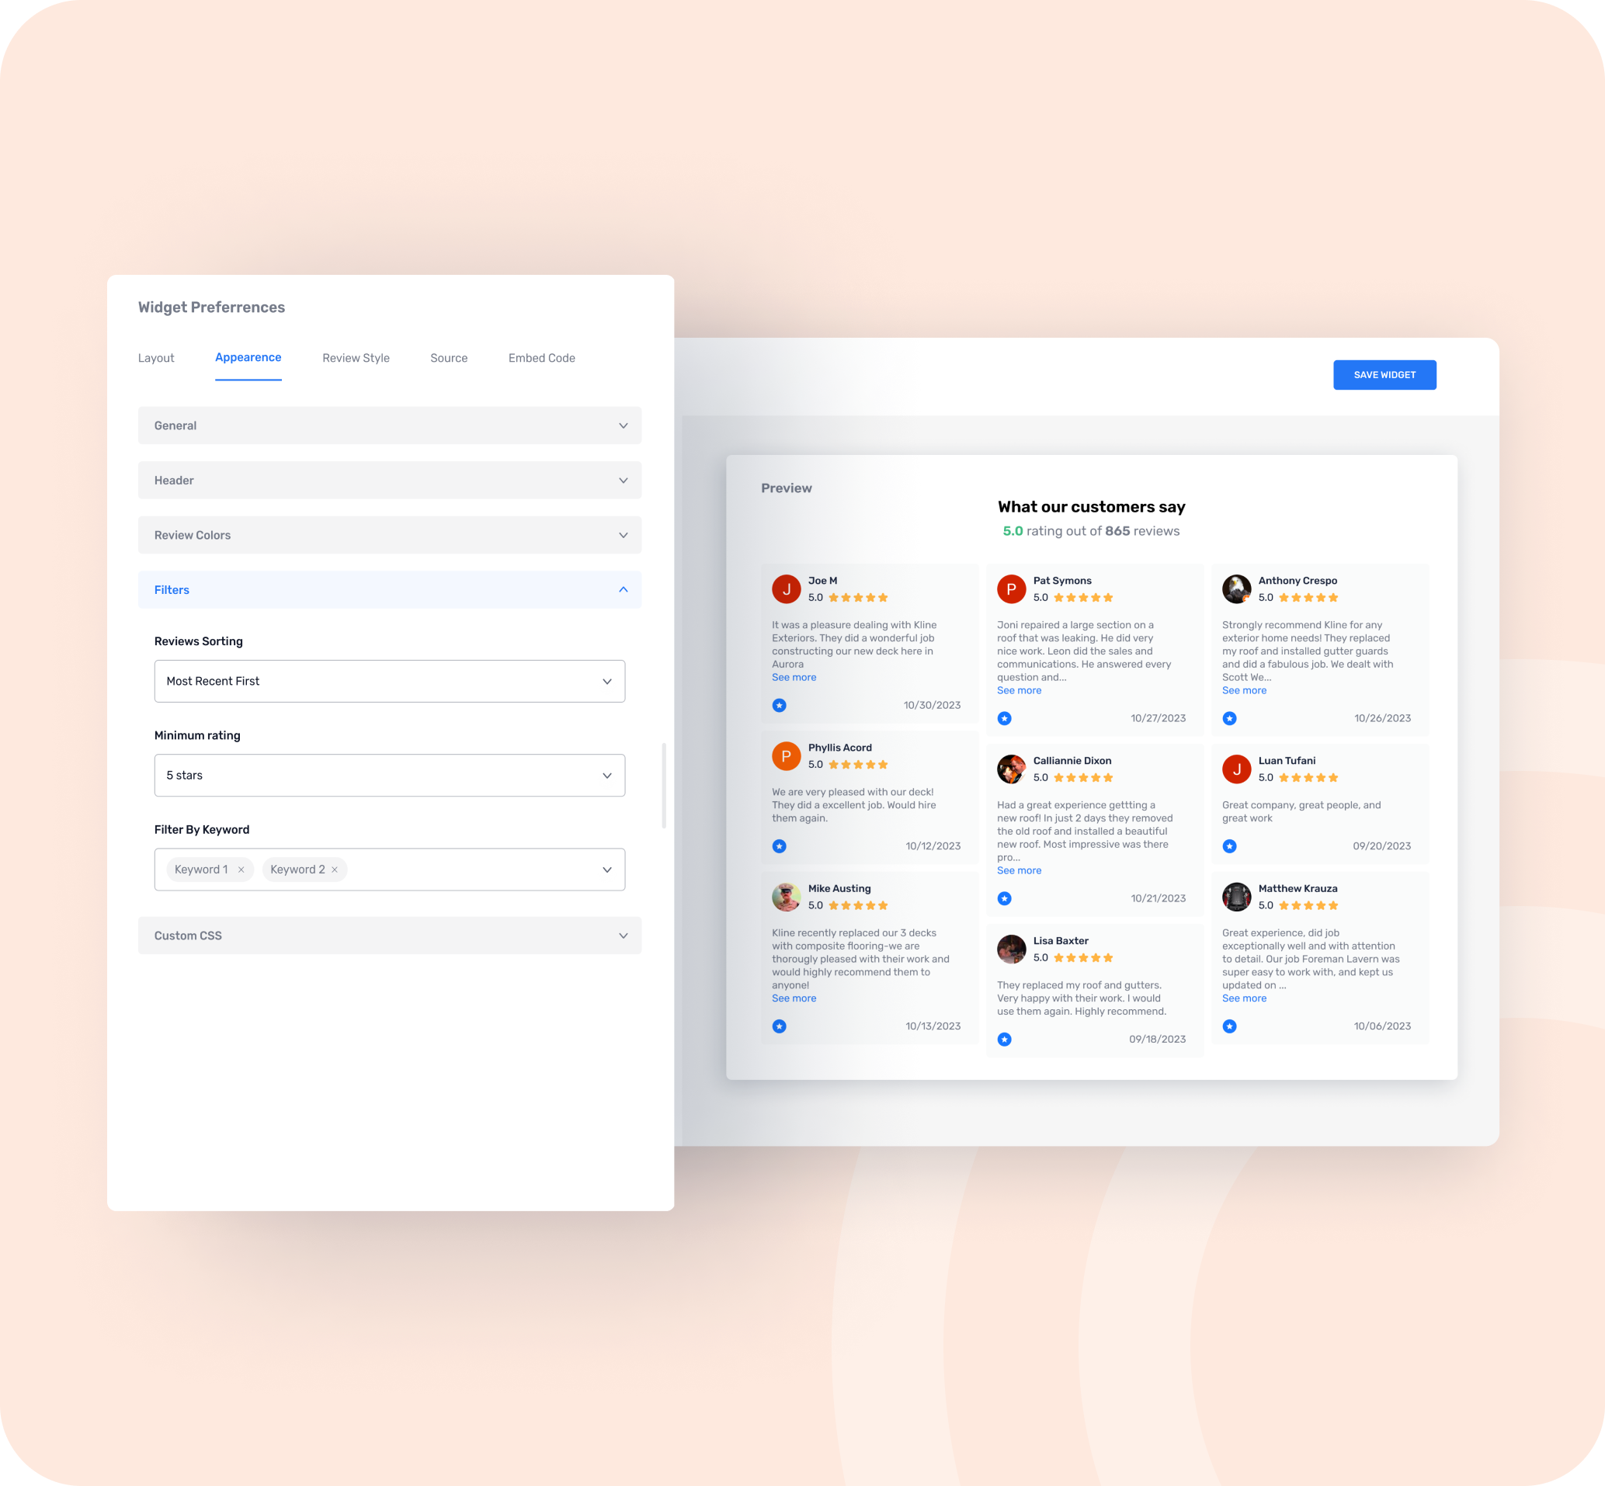Switch to the Review Style tab
The width and height of the screenshot is (1605, 1486).
(355, 358)
